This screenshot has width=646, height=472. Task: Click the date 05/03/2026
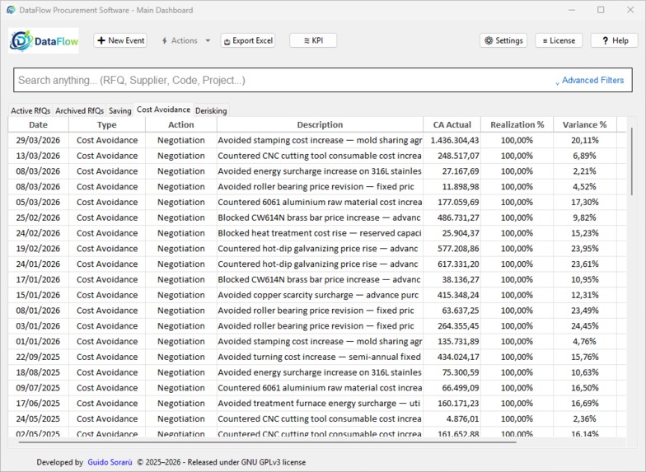38,203
